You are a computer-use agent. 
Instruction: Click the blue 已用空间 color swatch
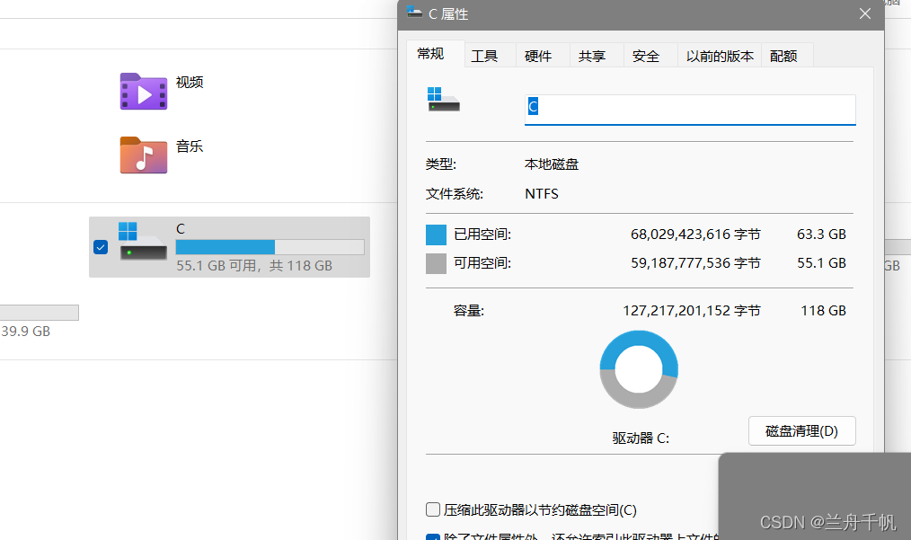pyautogui.click(x=436, y=235)
